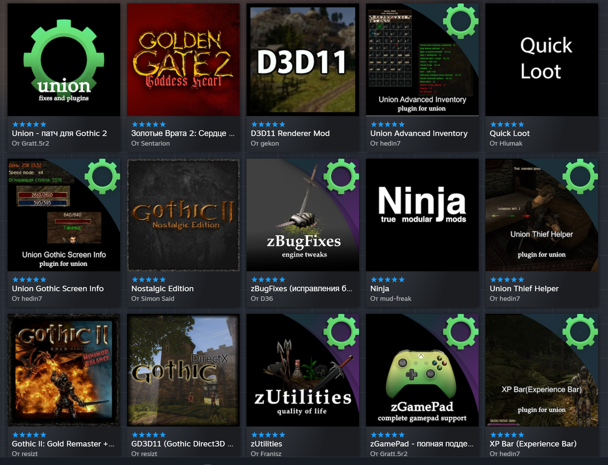Click the 'zUtilities' title link

pyautogui.click(x=266, y=444)
